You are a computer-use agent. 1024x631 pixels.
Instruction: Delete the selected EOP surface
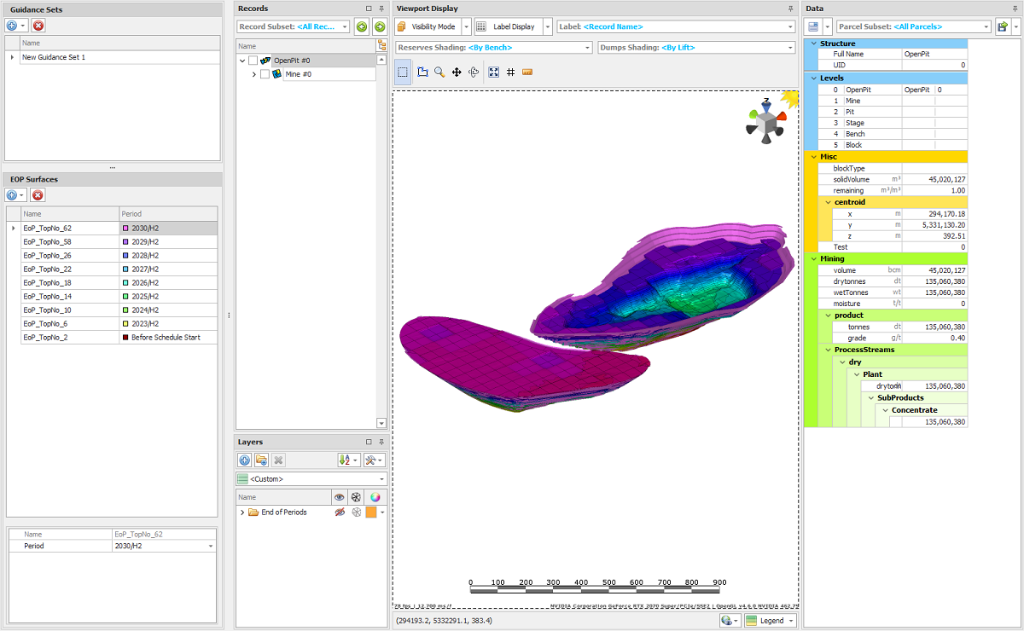coord(38,195)
